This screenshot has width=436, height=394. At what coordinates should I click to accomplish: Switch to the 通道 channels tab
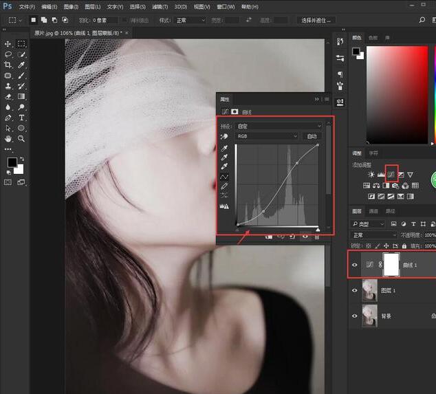coord(373,211)
